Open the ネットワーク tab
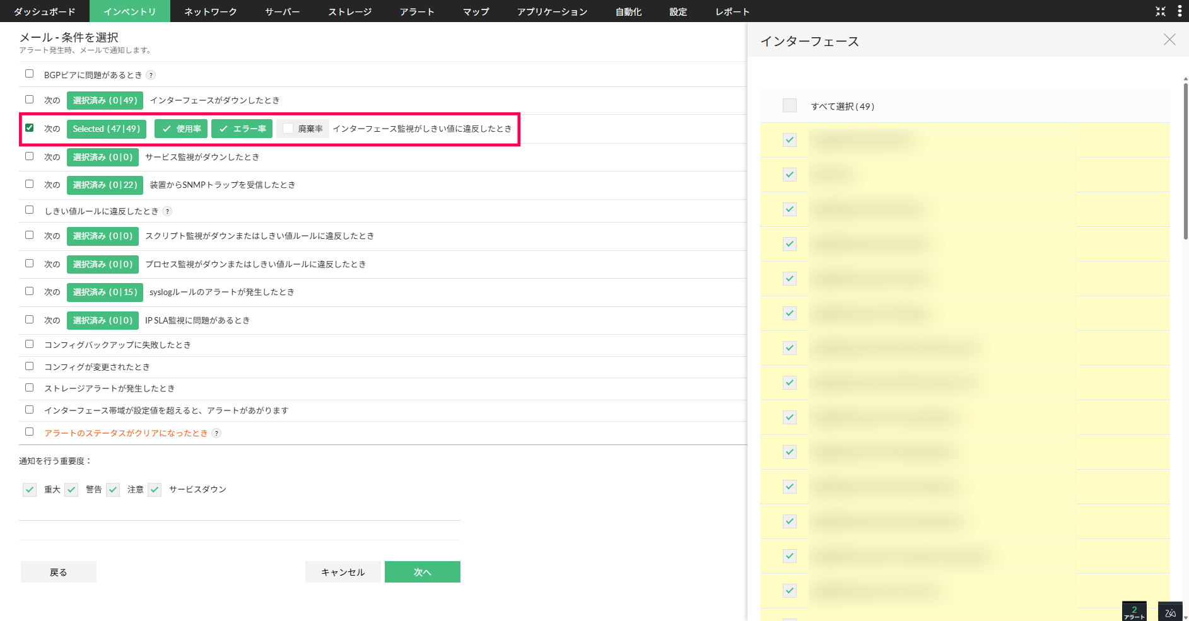The width and height of the screenshot is (1189, 621). pyautogui.click(x=211, y=11)
